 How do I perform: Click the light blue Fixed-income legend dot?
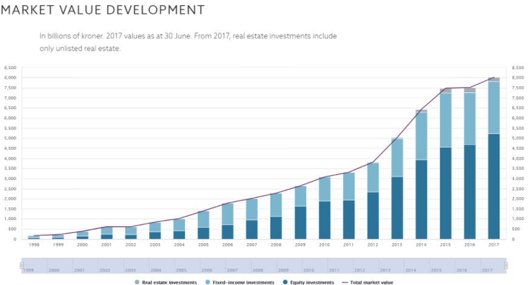[x=207, y=282]
